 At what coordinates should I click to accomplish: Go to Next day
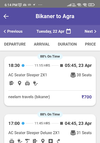(x=91, y=31)
